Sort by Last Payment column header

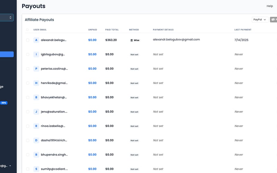pyautogui.click(x=243, y=30)
